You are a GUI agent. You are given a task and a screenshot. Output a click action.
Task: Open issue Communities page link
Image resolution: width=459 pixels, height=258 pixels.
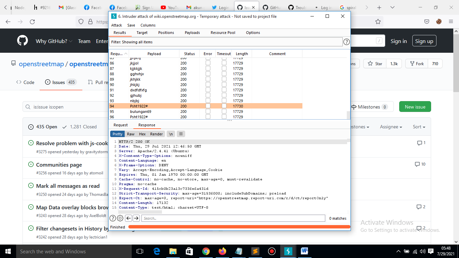pos(59,165)
